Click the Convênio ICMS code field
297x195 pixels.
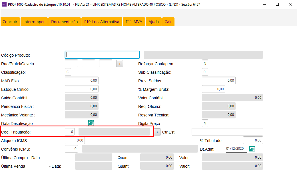71,149
